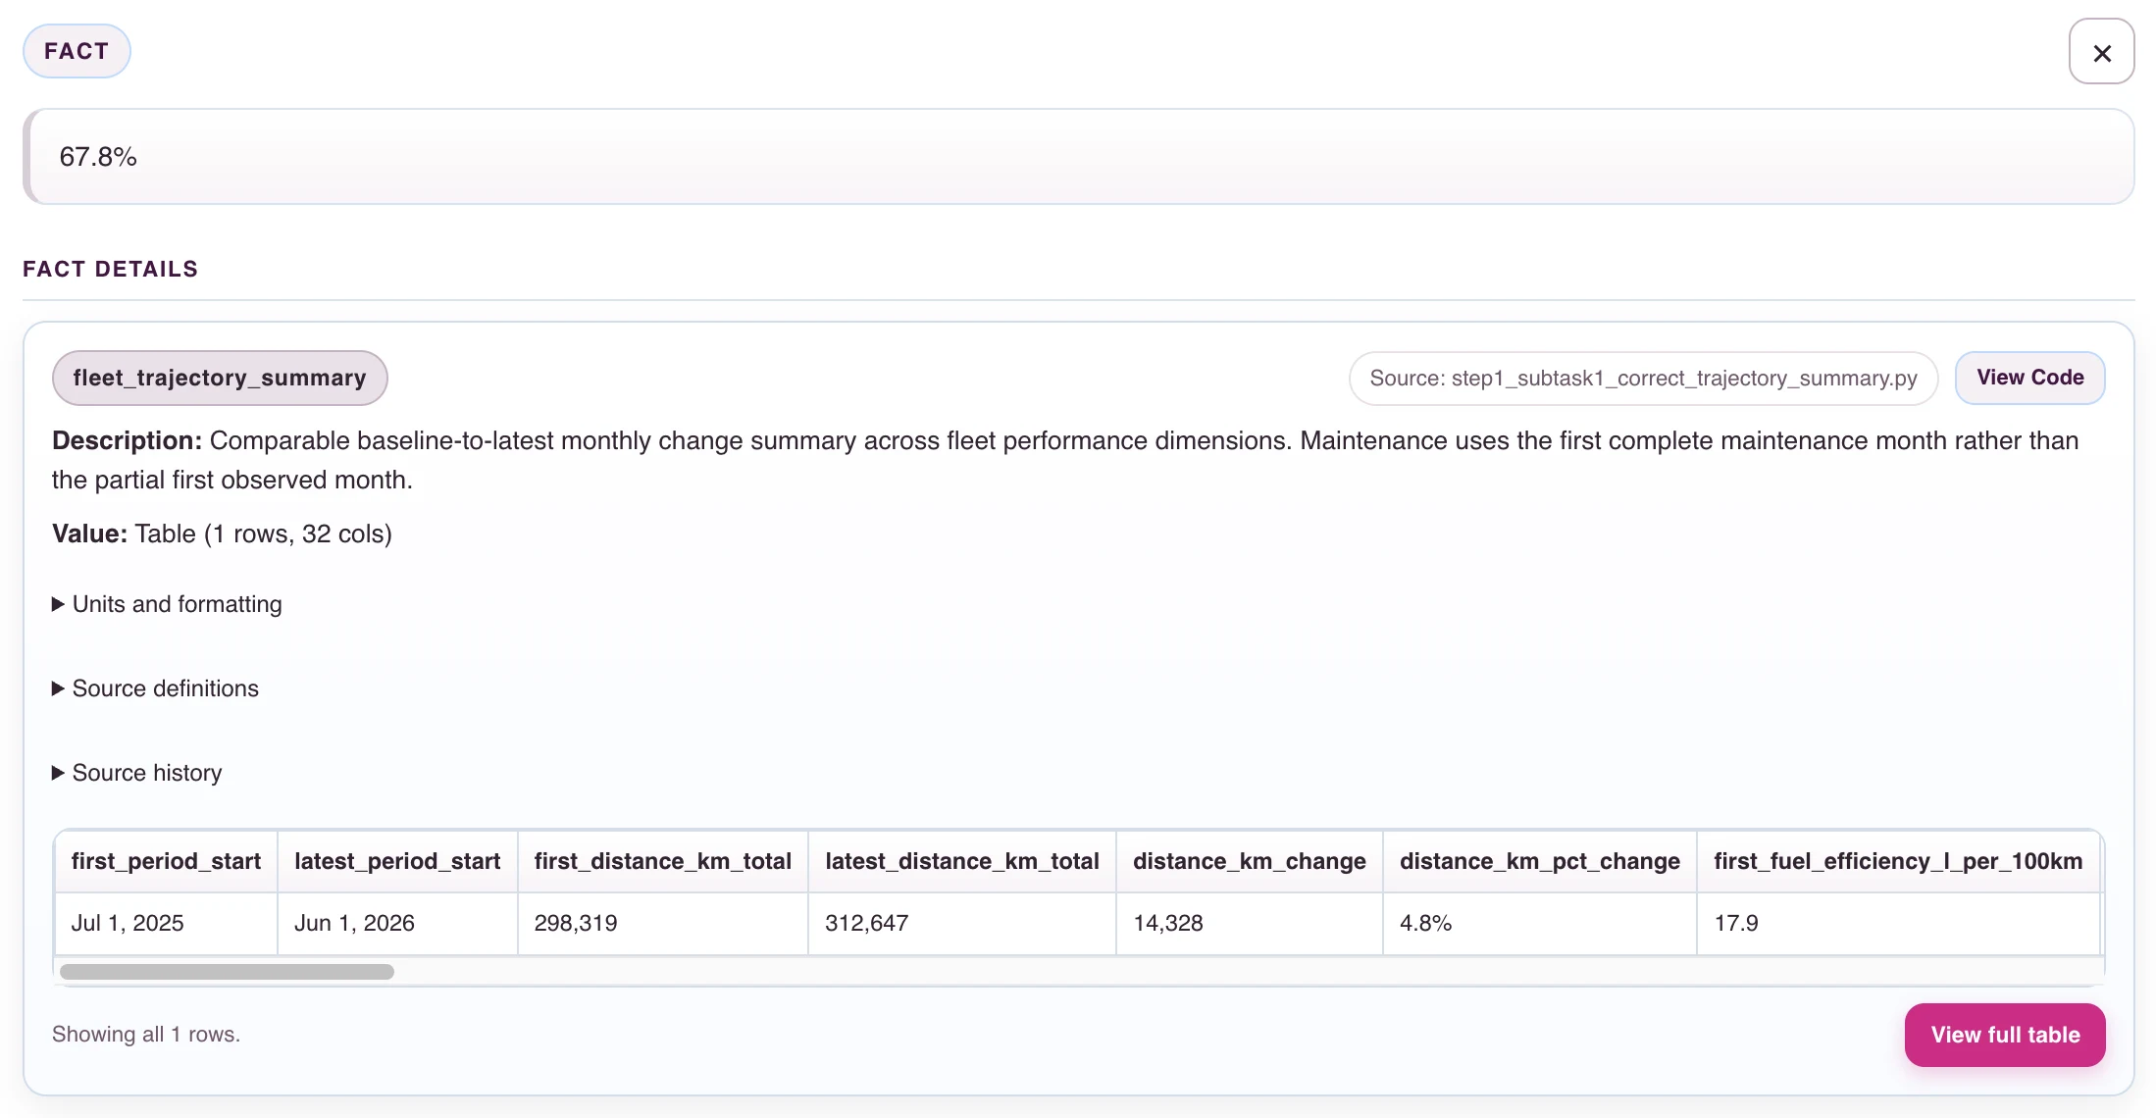
Task: Click the Value: Table (1 rows, 32 cols) line
Action: point(222,534)
